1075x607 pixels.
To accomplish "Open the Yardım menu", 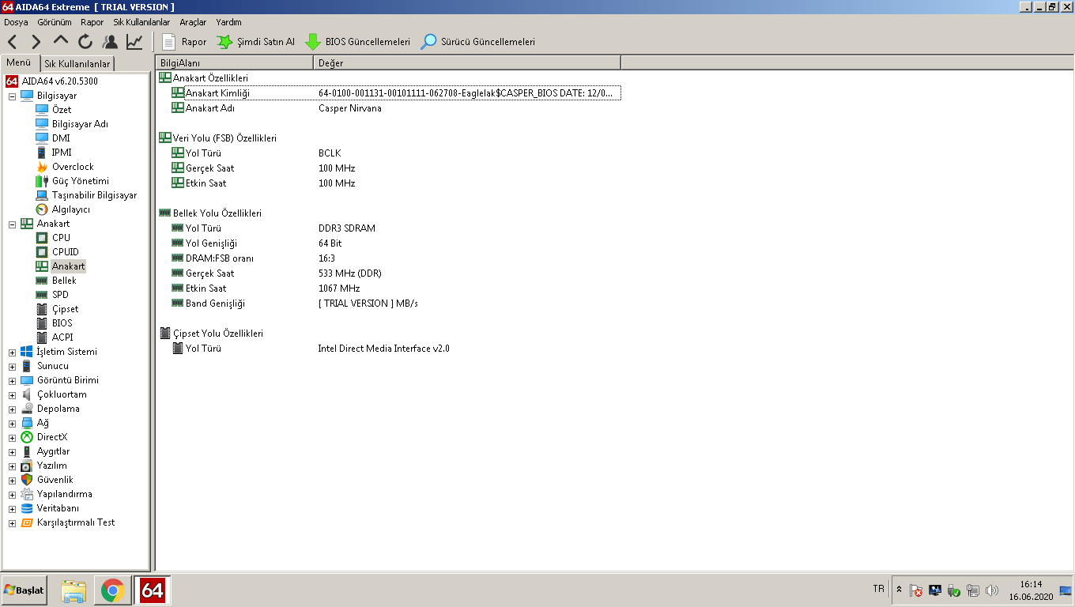I will click(x=229, y=22).
